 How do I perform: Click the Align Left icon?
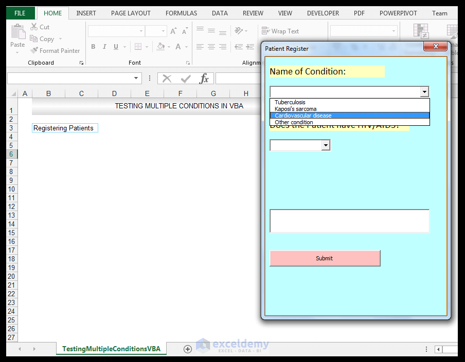pyautogui.click(x=200, y=47)
